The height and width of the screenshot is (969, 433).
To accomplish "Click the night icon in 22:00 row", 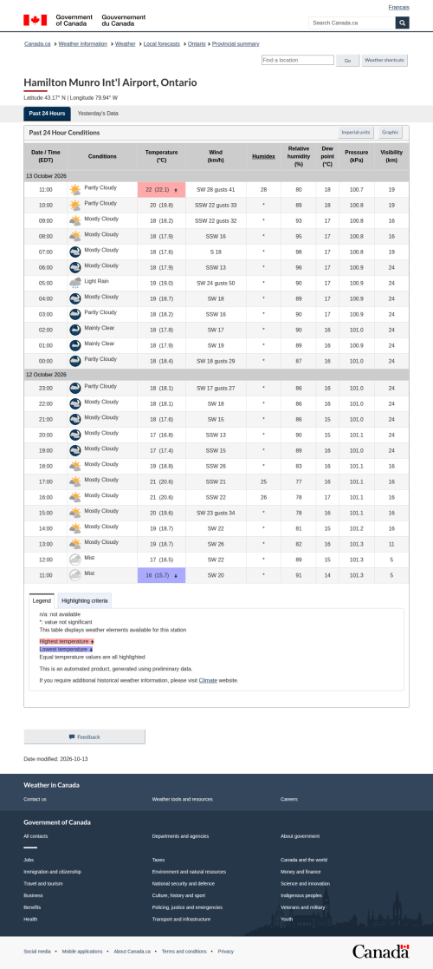I will 74,403.
